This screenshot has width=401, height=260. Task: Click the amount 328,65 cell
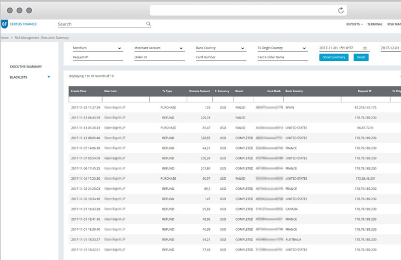tap(205, 138)
